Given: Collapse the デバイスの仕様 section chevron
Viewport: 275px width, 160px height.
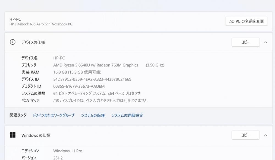Looking at the screenshot, I should [x=266, y=42].
